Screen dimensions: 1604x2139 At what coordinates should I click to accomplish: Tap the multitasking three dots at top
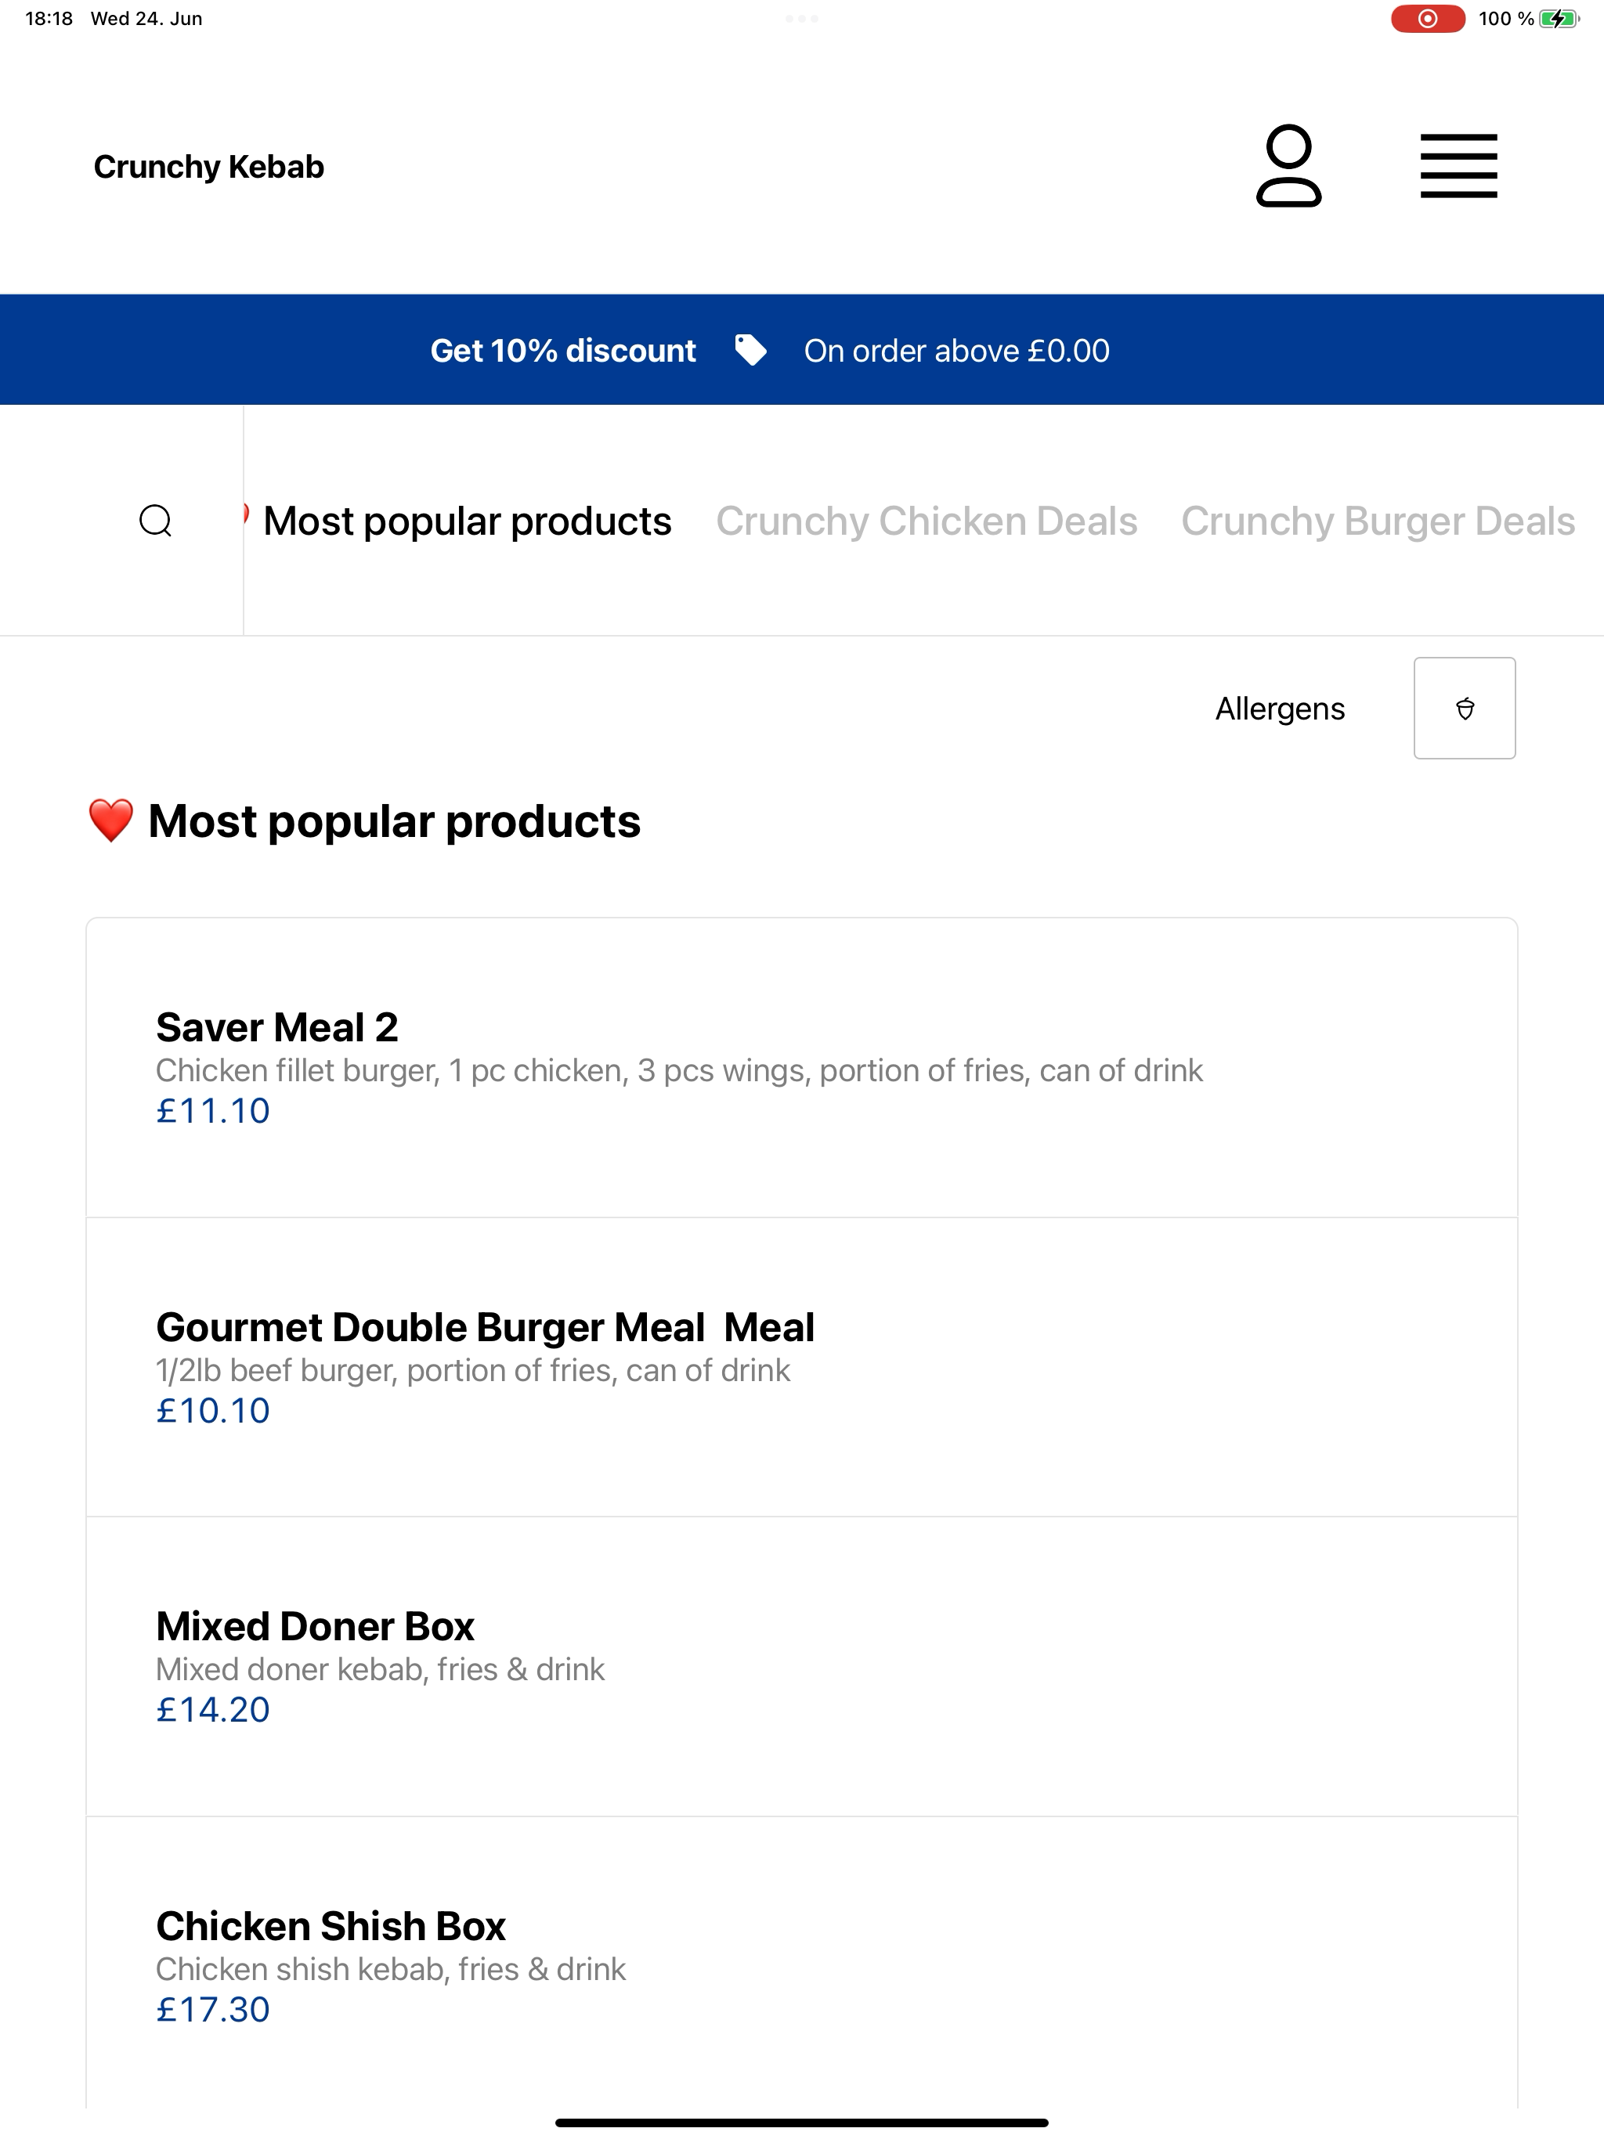[802, 18]
